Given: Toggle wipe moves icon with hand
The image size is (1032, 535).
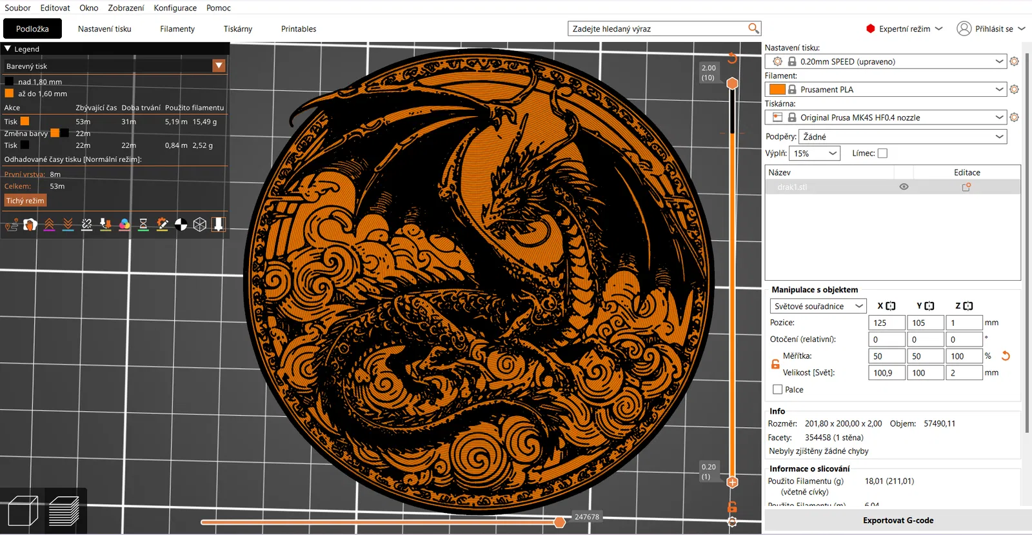Looking at the screenshot, I should click(30, 225).
